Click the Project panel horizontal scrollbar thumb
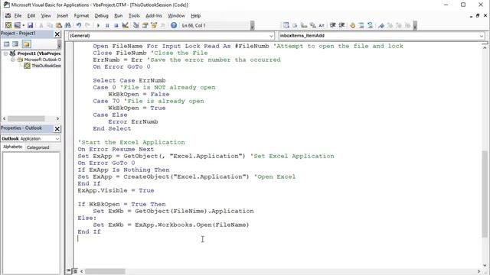Viewport: 490px width, 275px height. pyautogui.click(x=26, y=118)
